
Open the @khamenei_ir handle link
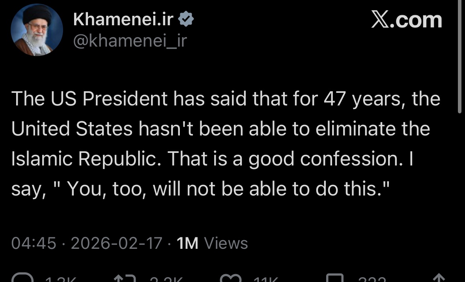[130, 41]
